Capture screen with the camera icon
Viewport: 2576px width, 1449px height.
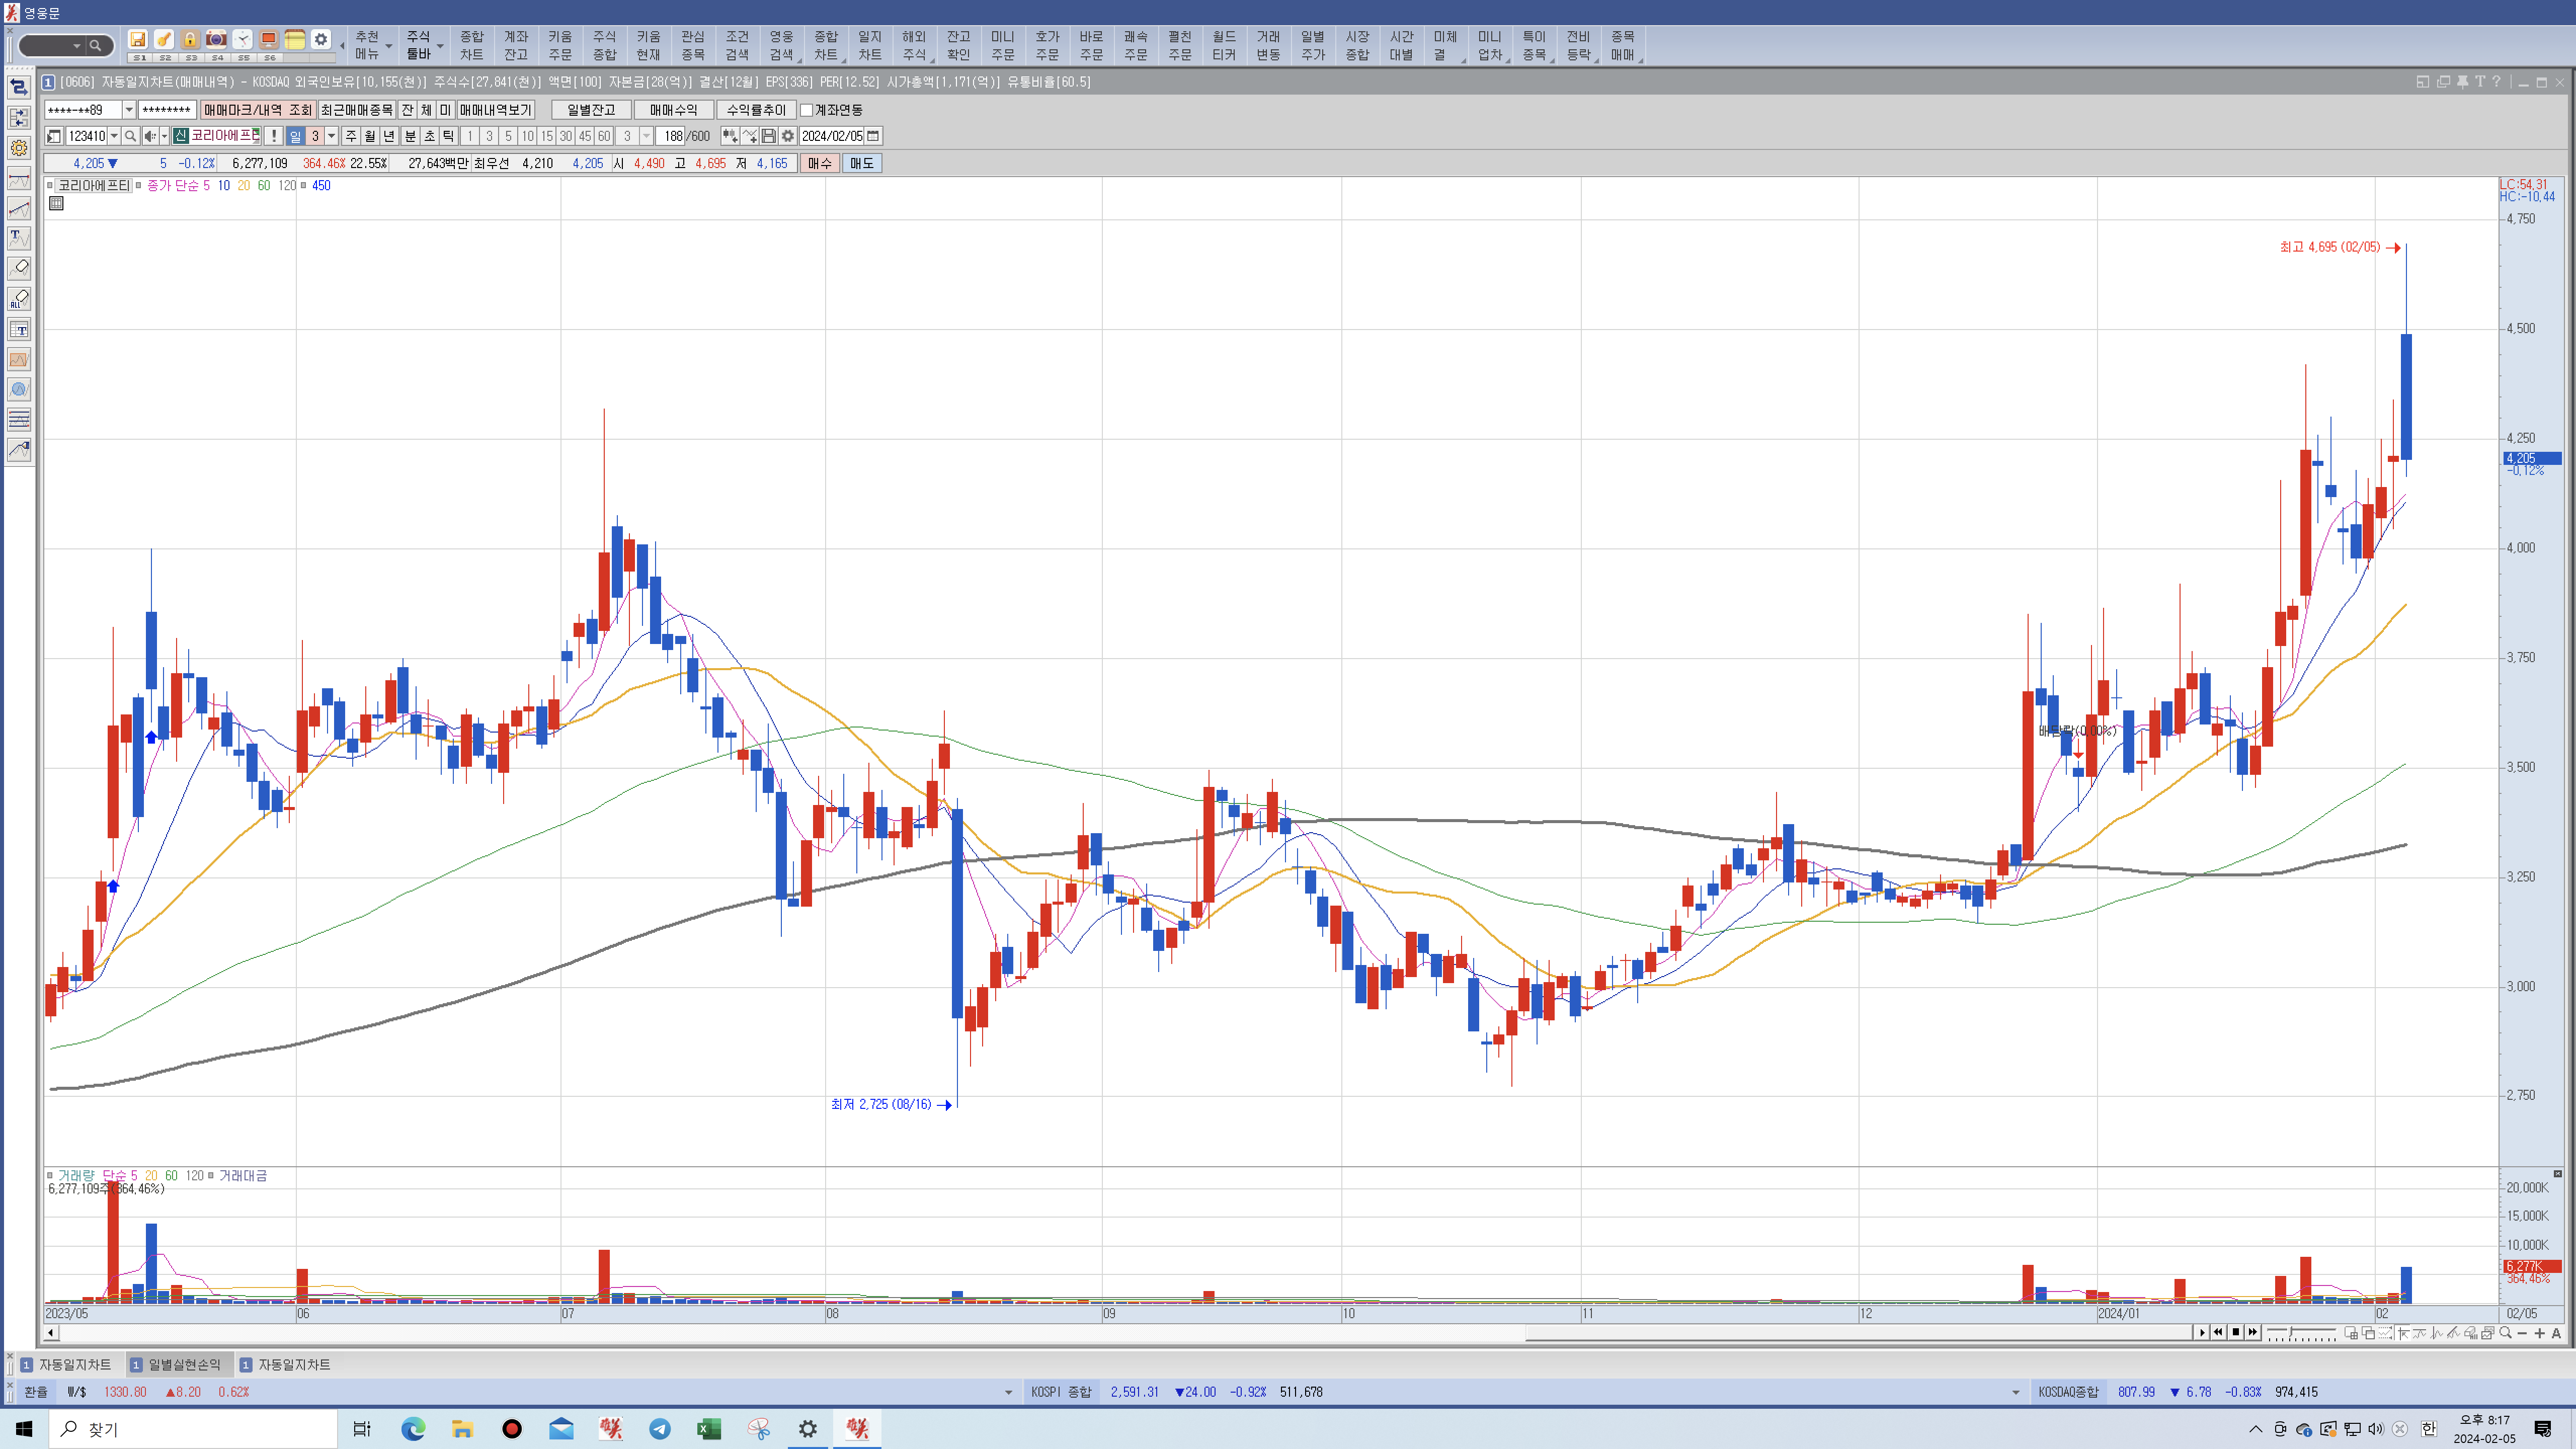point(216,40)
